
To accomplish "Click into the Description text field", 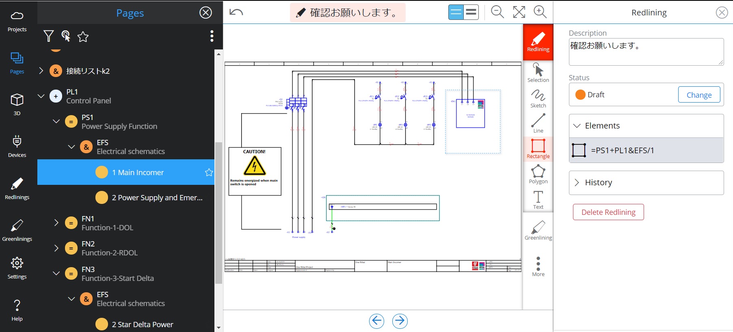I will coord(646,52).
